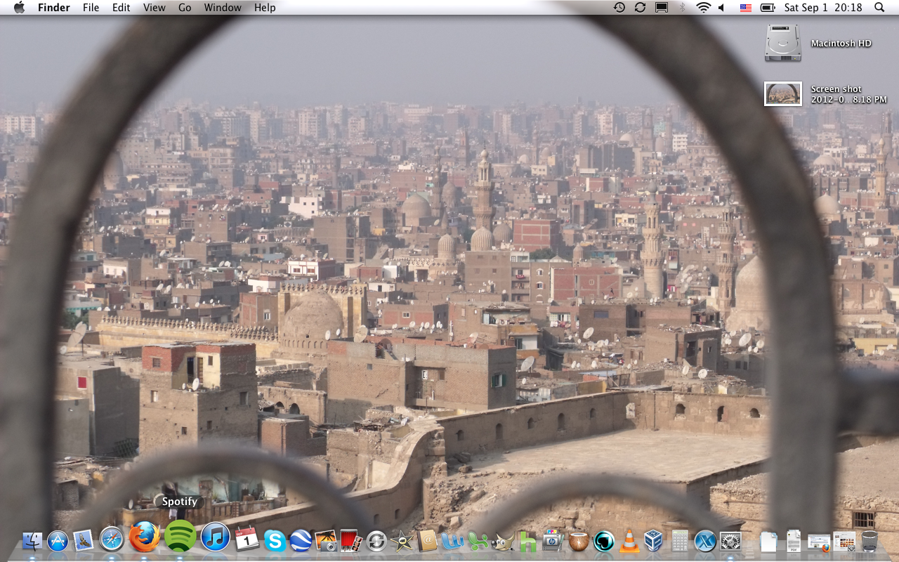Screen dimensions: 899x562
Task: Open the U.S. flag input menu
Action: coord(746,8)
